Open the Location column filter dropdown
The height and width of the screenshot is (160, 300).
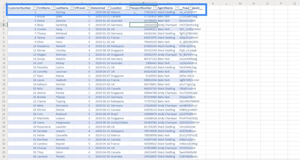pos(128,8)
